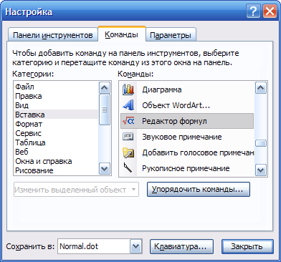This screenshot has height=262, width=281.
Task: Select the Диаграмма chart icon
Action: tap(128, 89)
